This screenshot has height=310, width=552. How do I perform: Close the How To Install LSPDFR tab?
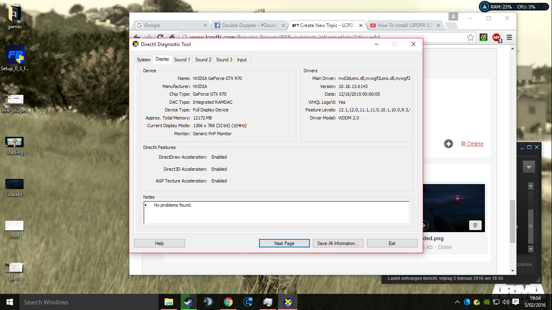pos(438,25)
